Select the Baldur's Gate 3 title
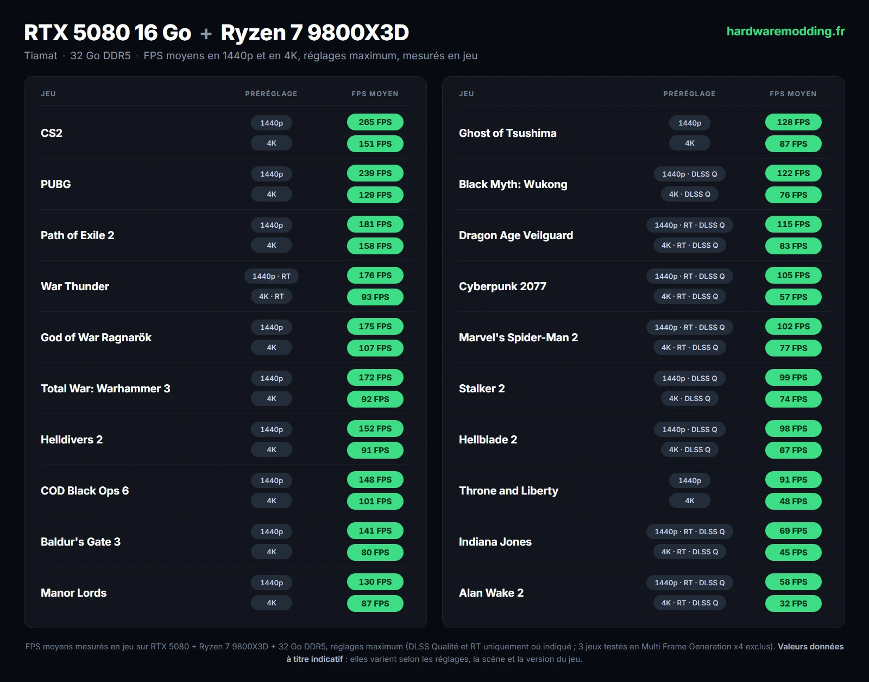 (81, 542)
